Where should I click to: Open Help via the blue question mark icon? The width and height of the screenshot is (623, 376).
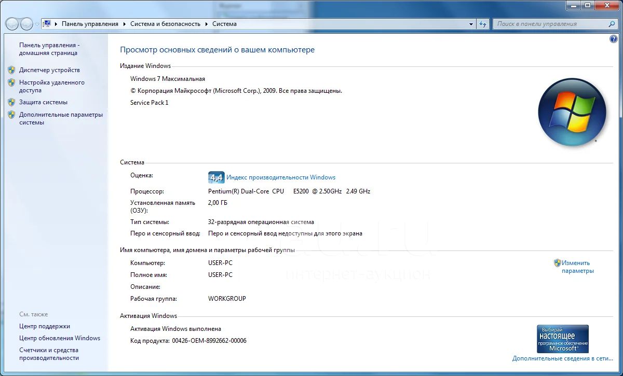click(x=614, y=39)
